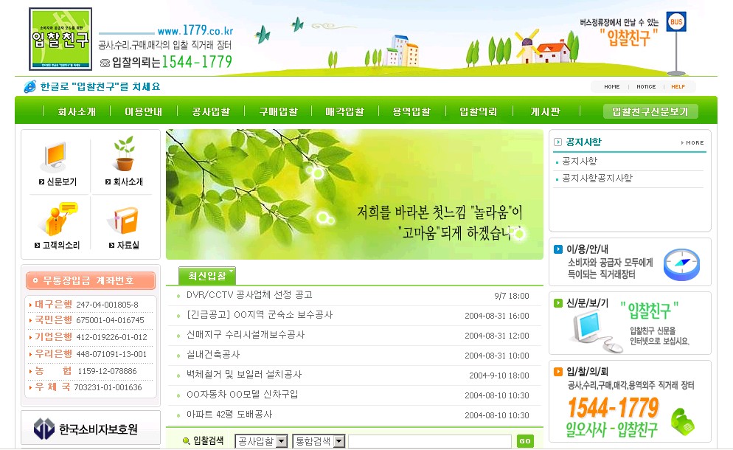The image size is (733, 450).
Task: Click the 일오사사 - 입찰친구 slogan text
Action: point(611,429)
